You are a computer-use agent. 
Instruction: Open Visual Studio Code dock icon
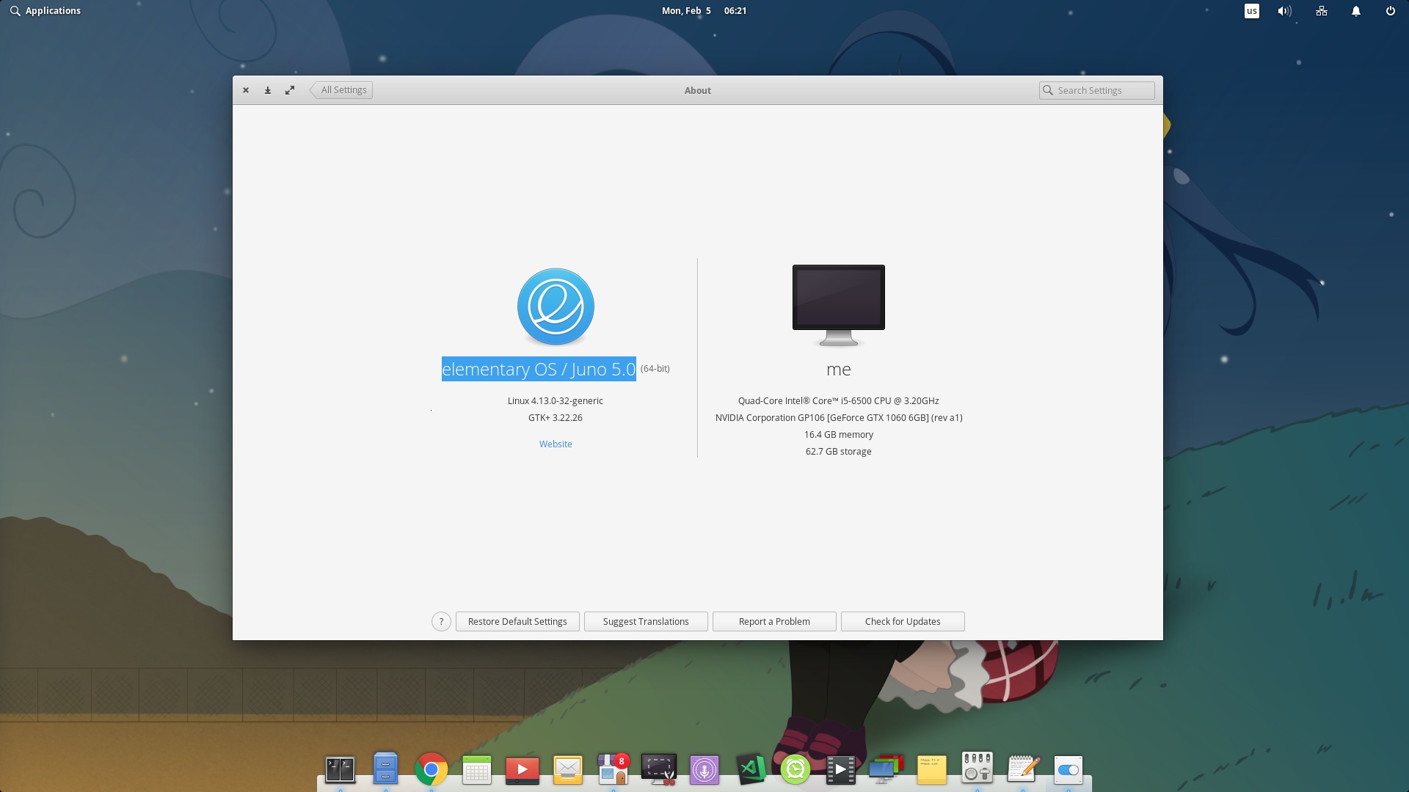coord(750,769)
